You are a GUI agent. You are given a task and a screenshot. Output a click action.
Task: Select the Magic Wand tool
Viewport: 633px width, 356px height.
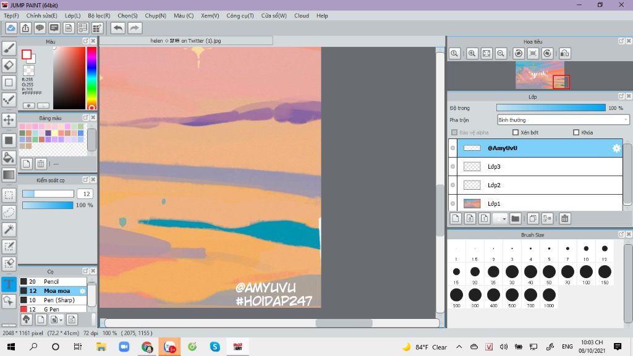9,229
